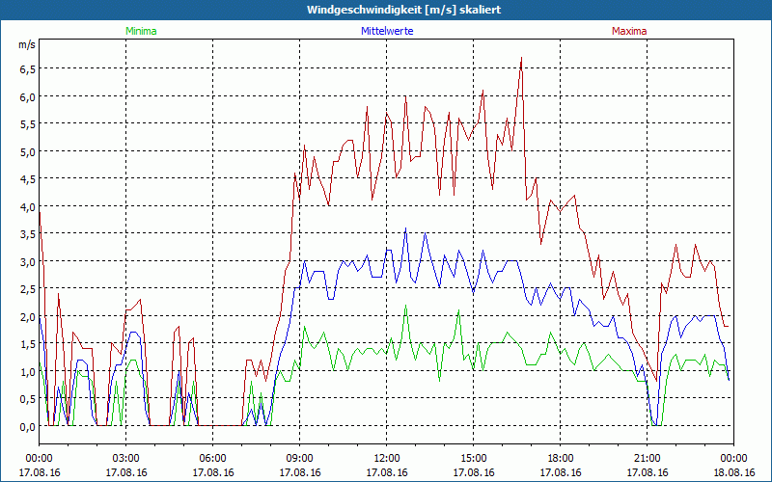Select the blue 'Mittelwerte' legend label
This screenshot has height=482, width=772.
(387, 31)
